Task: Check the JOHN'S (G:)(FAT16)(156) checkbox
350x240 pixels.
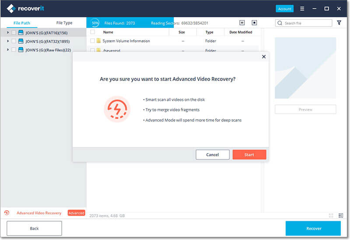Action: [14, 33]
